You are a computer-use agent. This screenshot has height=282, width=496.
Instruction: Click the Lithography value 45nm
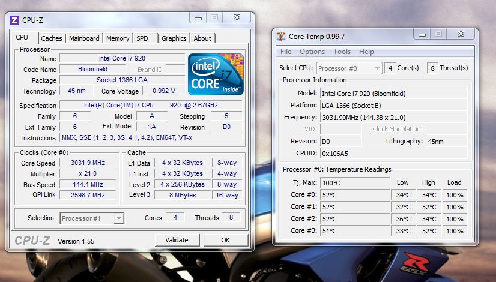(x=447, y=142)
